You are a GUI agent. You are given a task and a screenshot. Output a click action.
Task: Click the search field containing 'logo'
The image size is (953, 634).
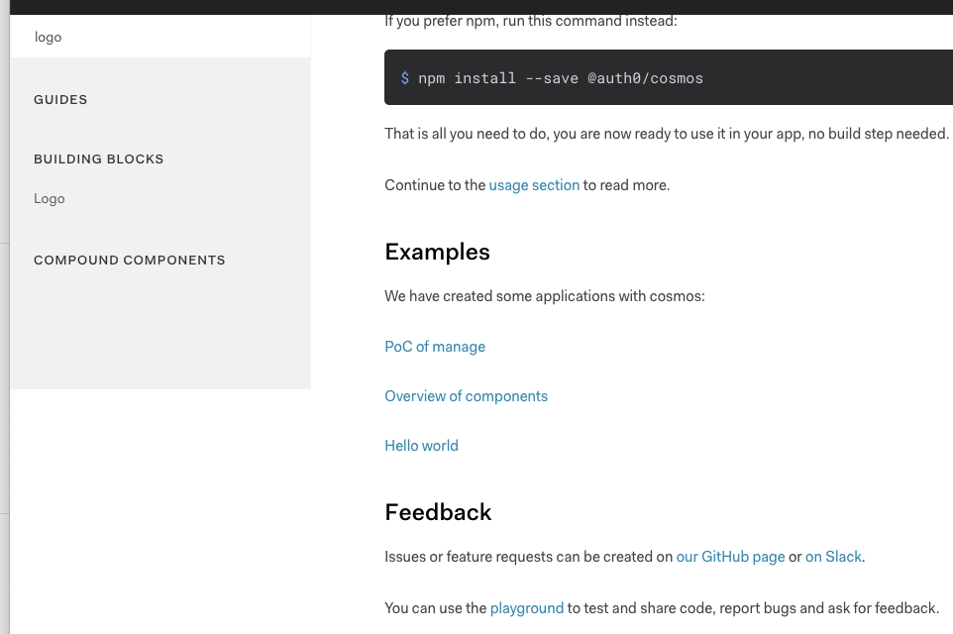coord(160,37)
